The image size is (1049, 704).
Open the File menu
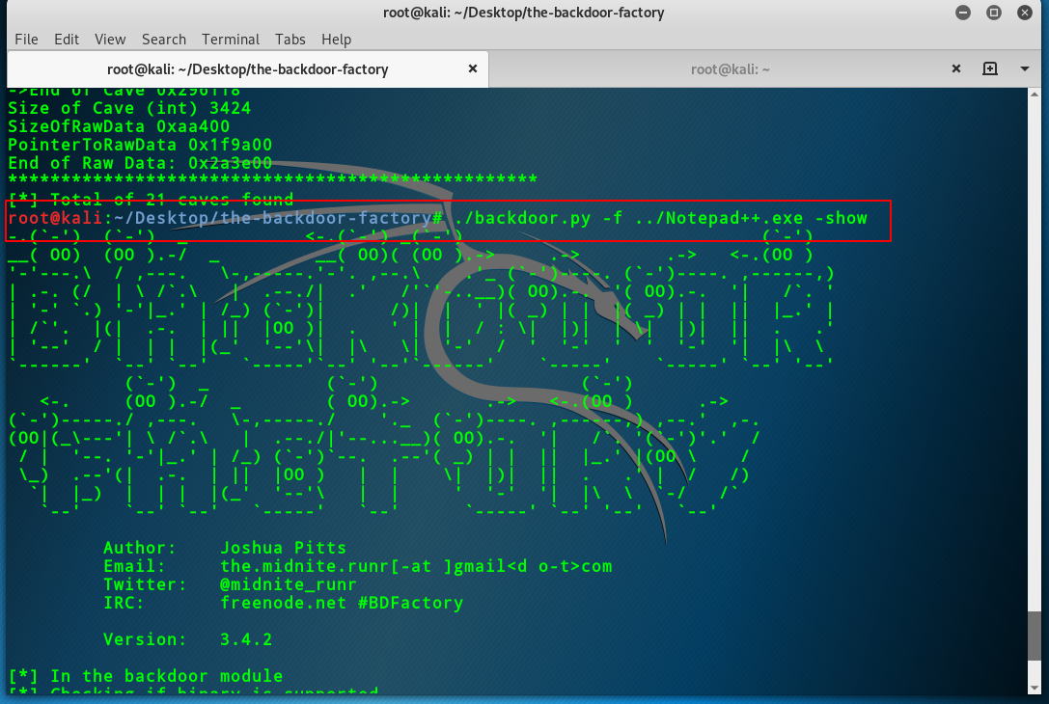[26, 40]
